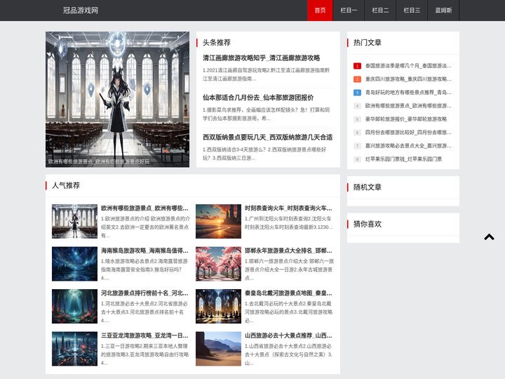Open hot article 烂苹果乐园门票钱
The width and height of the screenshot is (505, 379).
[403, 159]
